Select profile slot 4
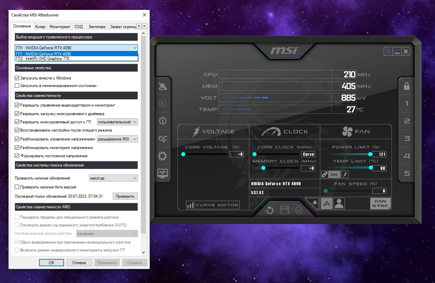This screenshot has height=283, width=435. click(x=407, y=156)
